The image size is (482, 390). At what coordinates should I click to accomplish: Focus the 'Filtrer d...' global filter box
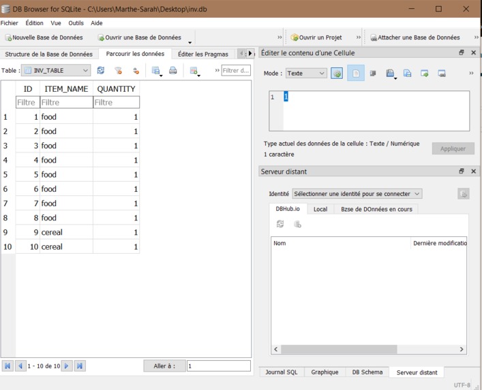[x=236, y=70]
